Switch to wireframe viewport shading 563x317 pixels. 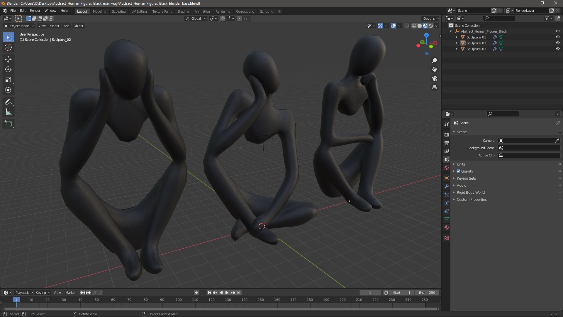pos(414,26)
